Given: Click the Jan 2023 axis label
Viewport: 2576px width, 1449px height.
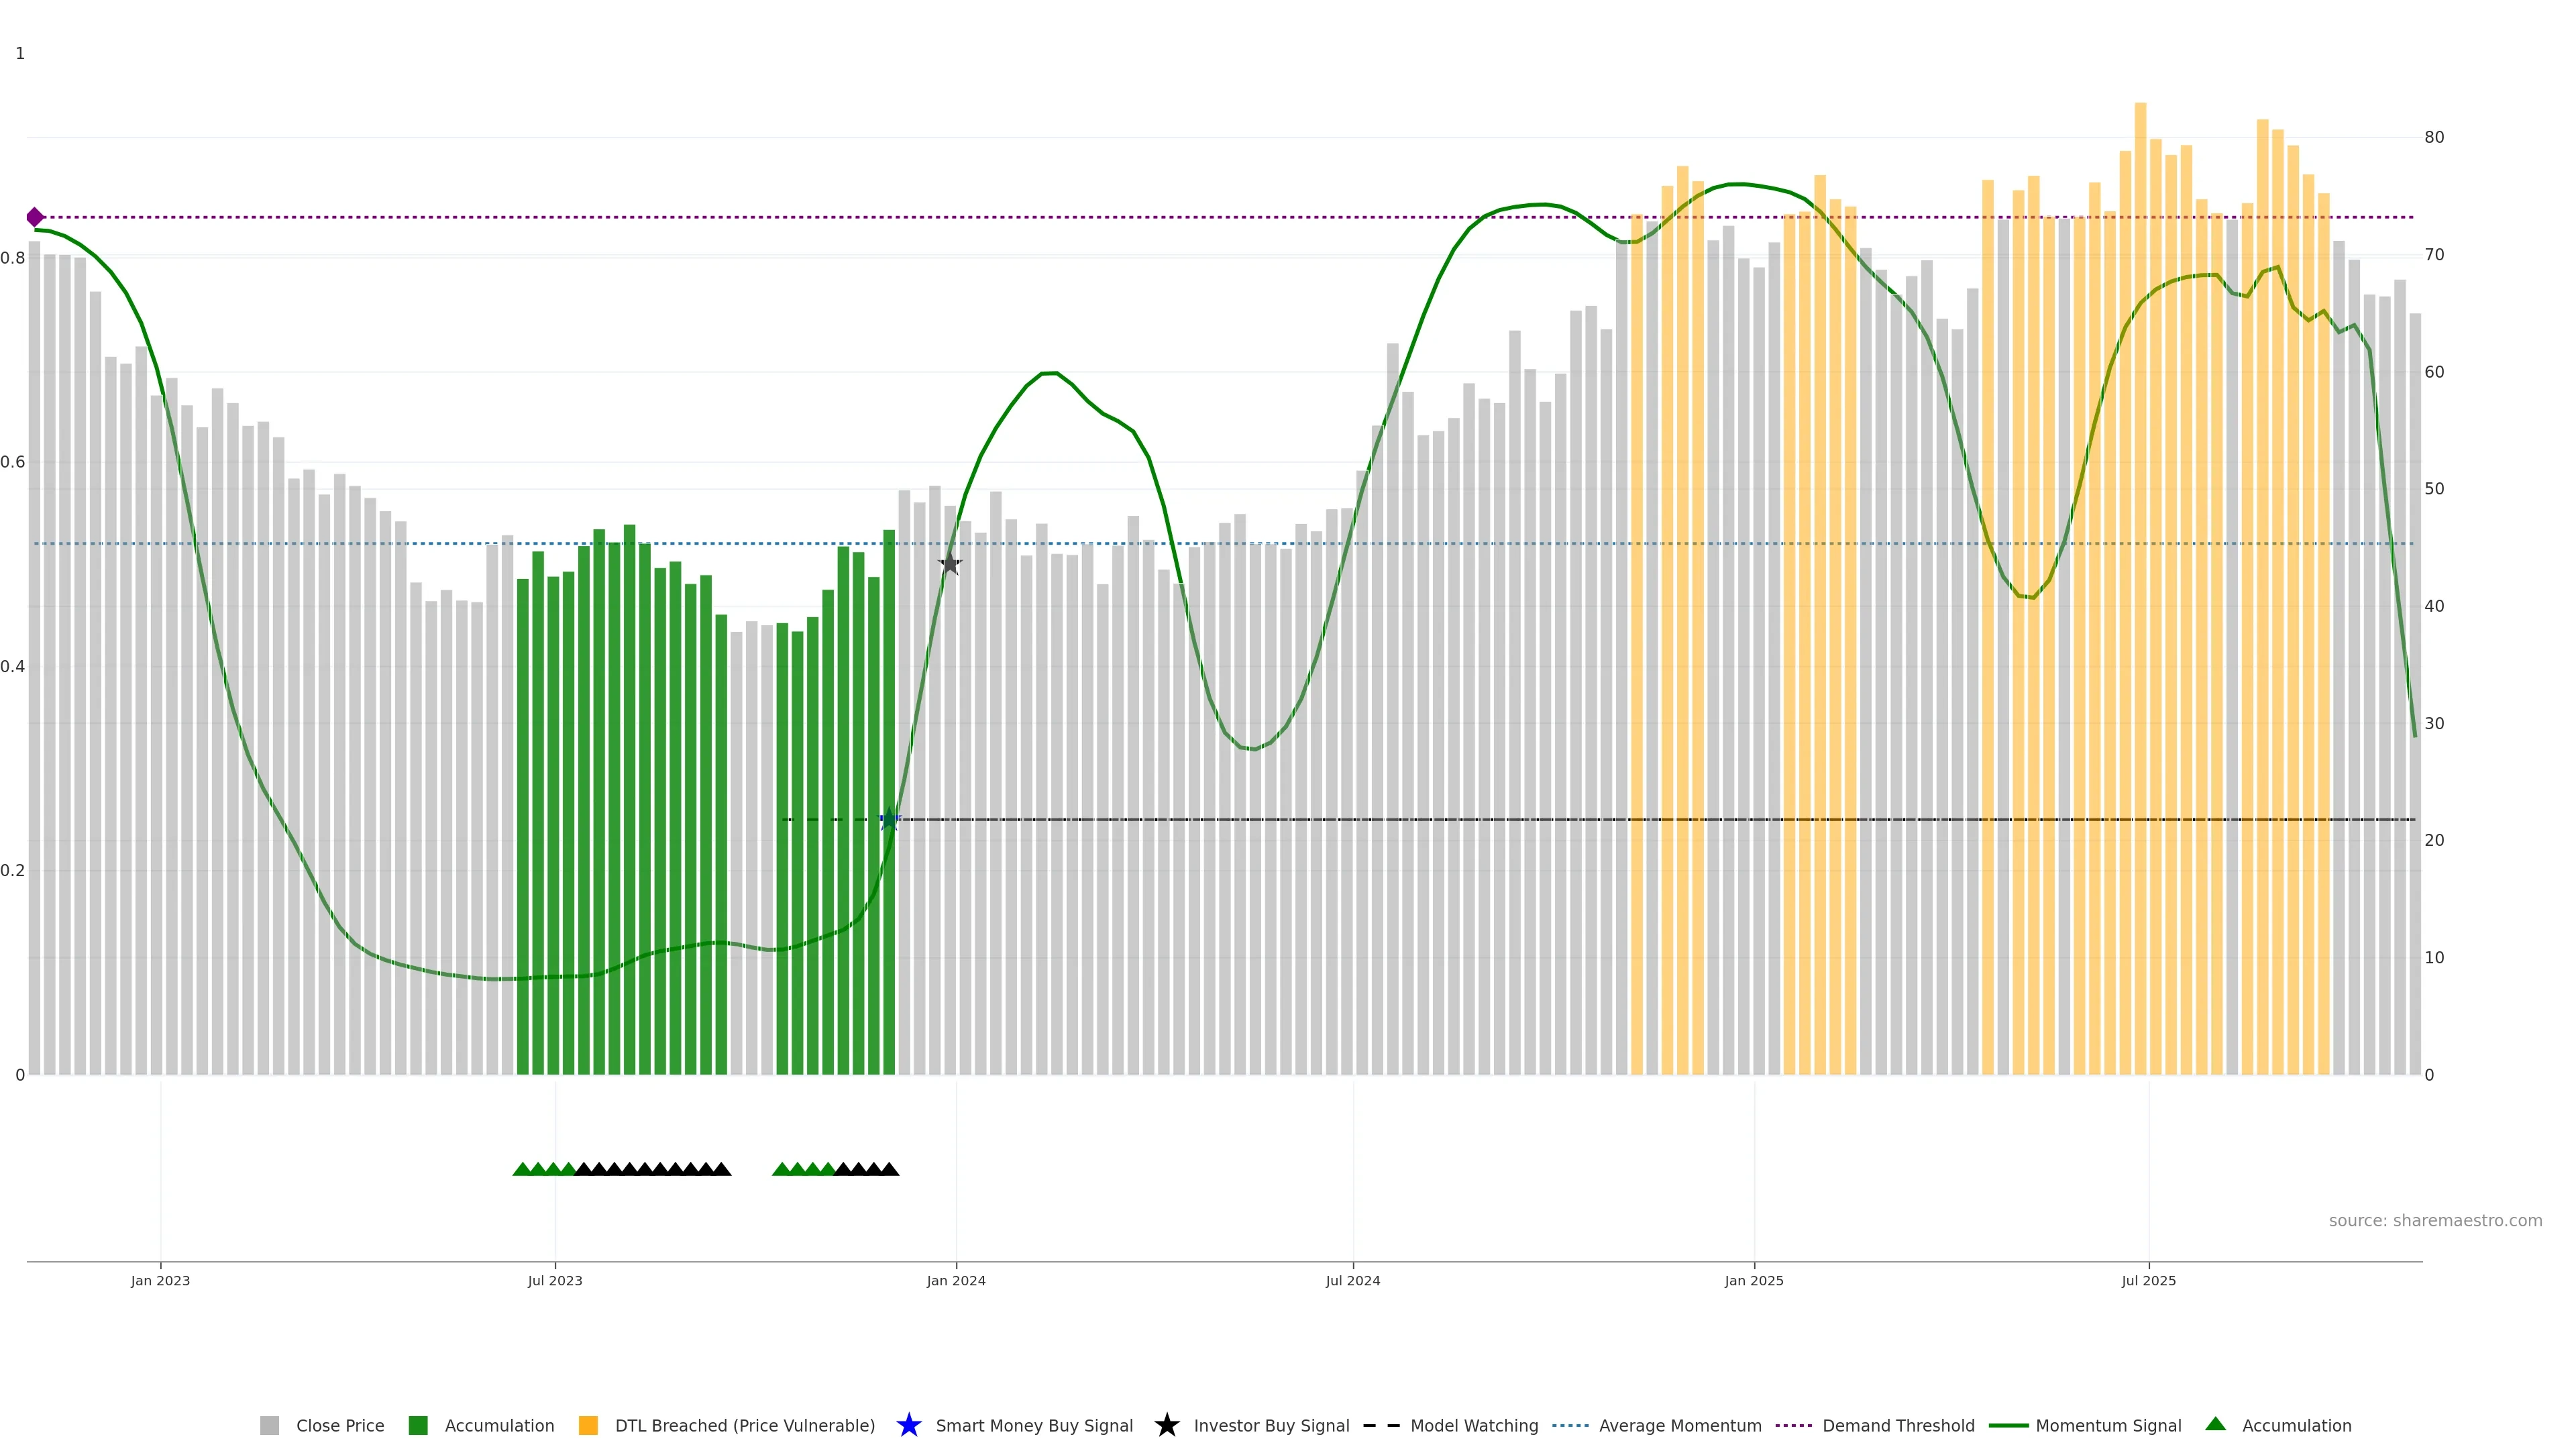Looking at the screenshot, I should click(x=160, y=1281).
